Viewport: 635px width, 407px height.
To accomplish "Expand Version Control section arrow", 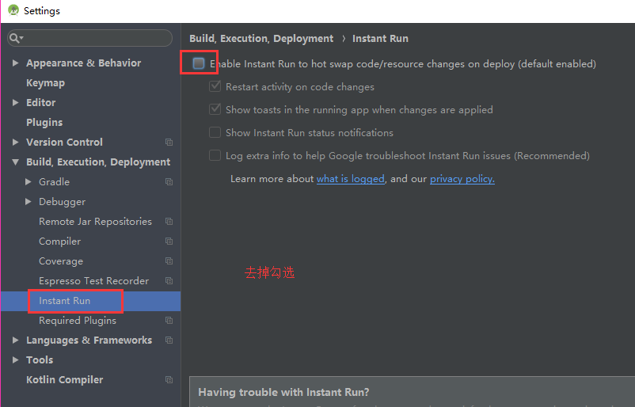I will click(x=15, y=143).
